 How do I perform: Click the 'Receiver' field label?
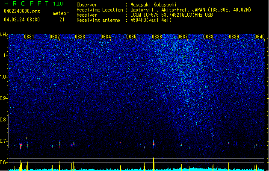coord(87,15)
